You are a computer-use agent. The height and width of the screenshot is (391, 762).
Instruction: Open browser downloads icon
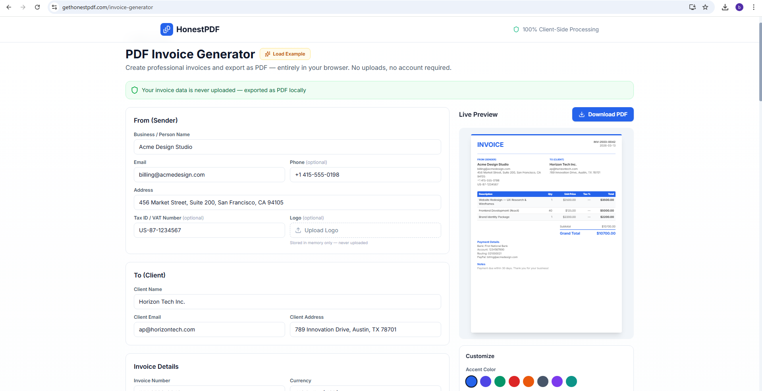(x=725, y=7)
